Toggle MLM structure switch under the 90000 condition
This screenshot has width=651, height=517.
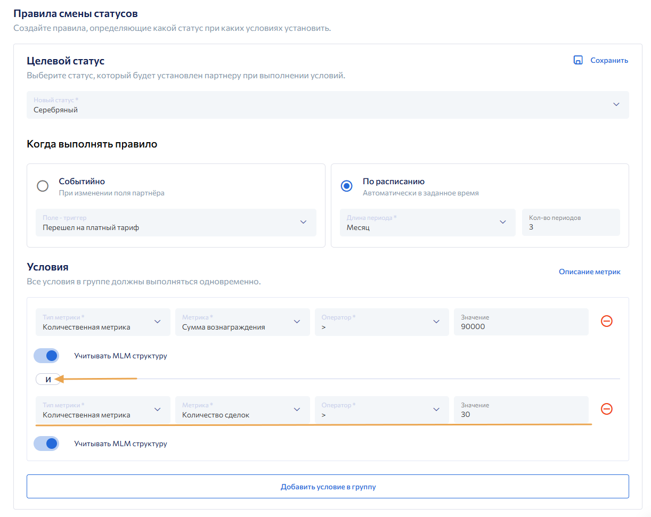click(46, 356)
